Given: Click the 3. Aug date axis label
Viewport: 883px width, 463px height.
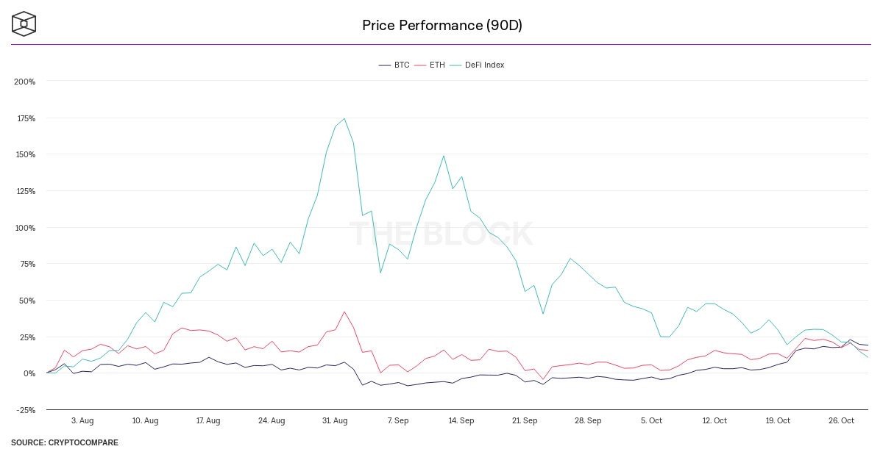Looking at the screenshot, I should pos(82,420).
